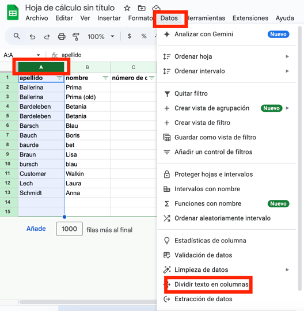
Task: Expand the Ordenar hoja submenu
Action: point(226,56)
